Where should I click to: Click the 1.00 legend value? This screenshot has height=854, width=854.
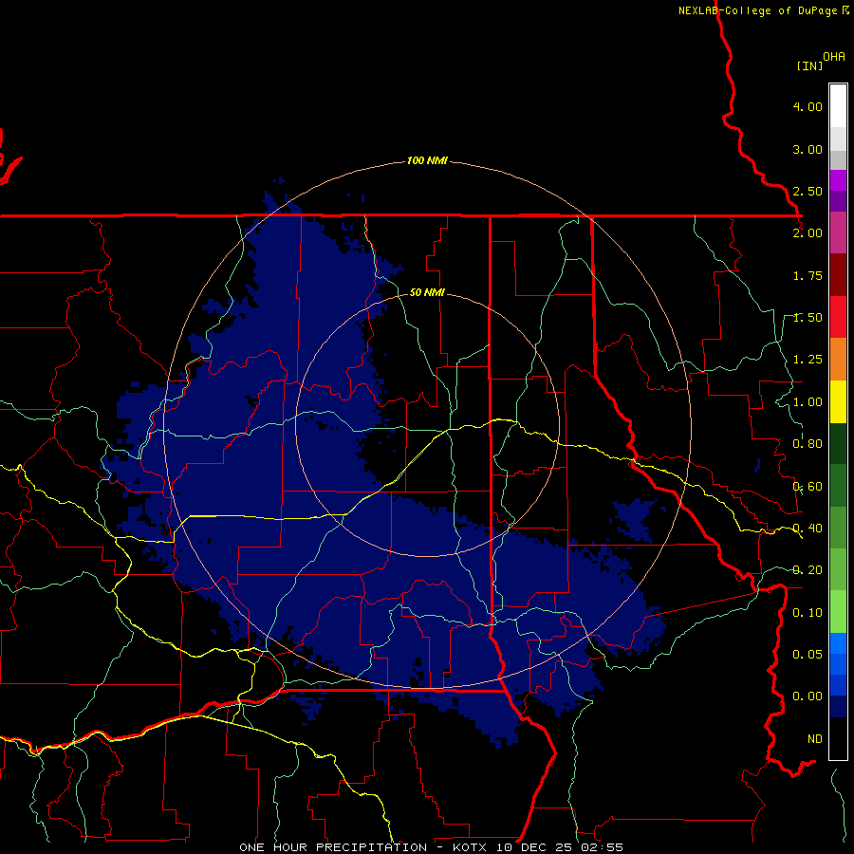(808, 402)
